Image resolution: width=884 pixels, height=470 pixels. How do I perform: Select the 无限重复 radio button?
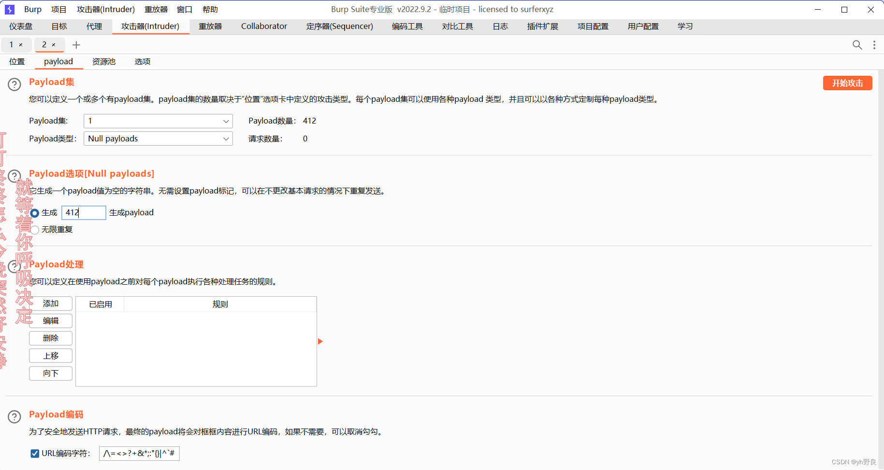35,230
